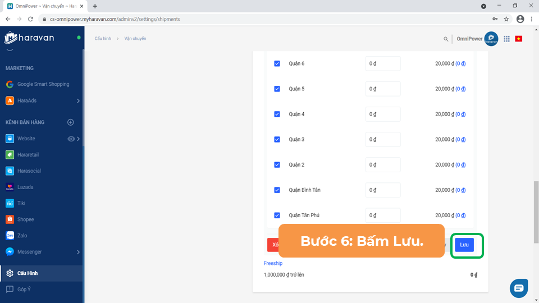Switch language via Vietnam flag

coord(519,39)
